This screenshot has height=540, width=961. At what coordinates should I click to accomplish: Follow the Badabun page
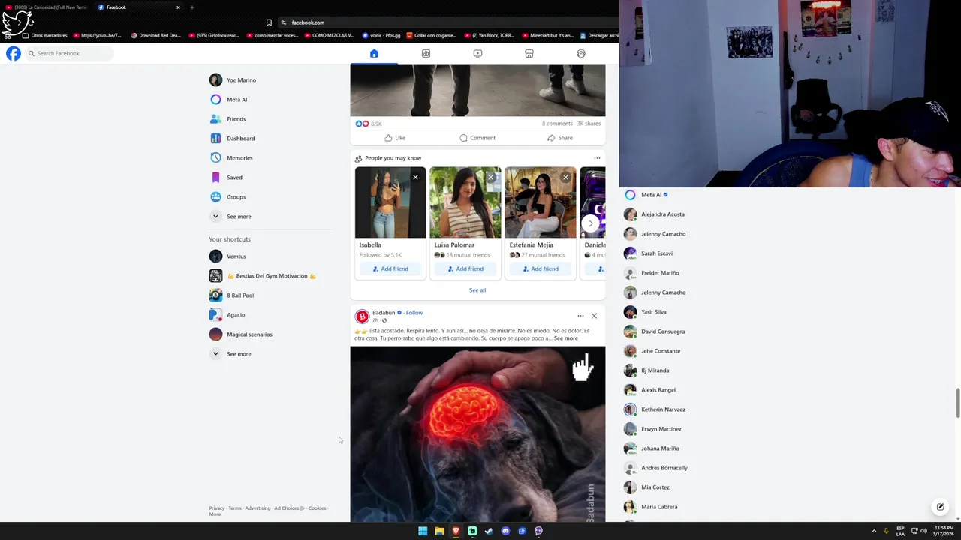point(414,313)
